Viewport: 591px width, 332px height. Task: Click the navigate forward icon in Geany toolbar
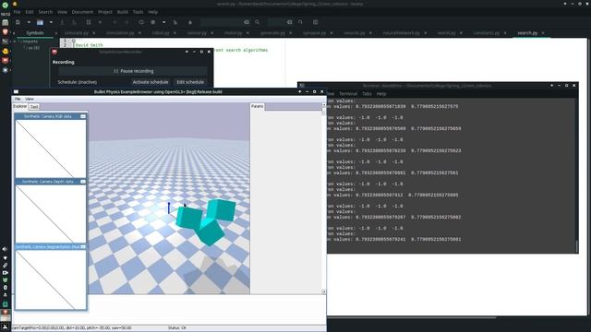127,22
